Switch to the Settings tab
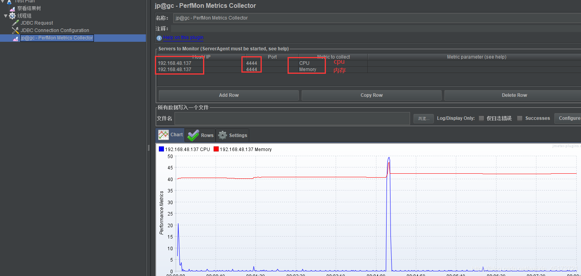 (232, 135)
